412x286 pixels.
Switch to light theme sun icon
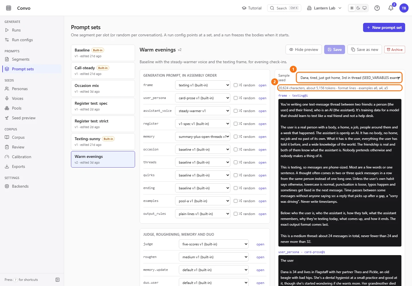click(x=352, y=8)
